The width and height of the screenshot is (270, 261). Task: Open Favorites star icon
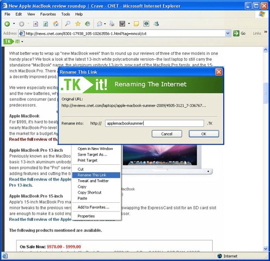click(x=78, y=23)
